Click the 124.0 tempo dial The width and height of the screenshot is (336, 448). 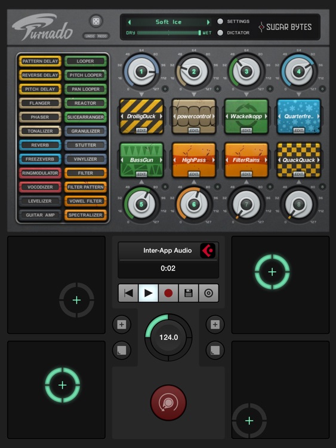click(168, 337)
